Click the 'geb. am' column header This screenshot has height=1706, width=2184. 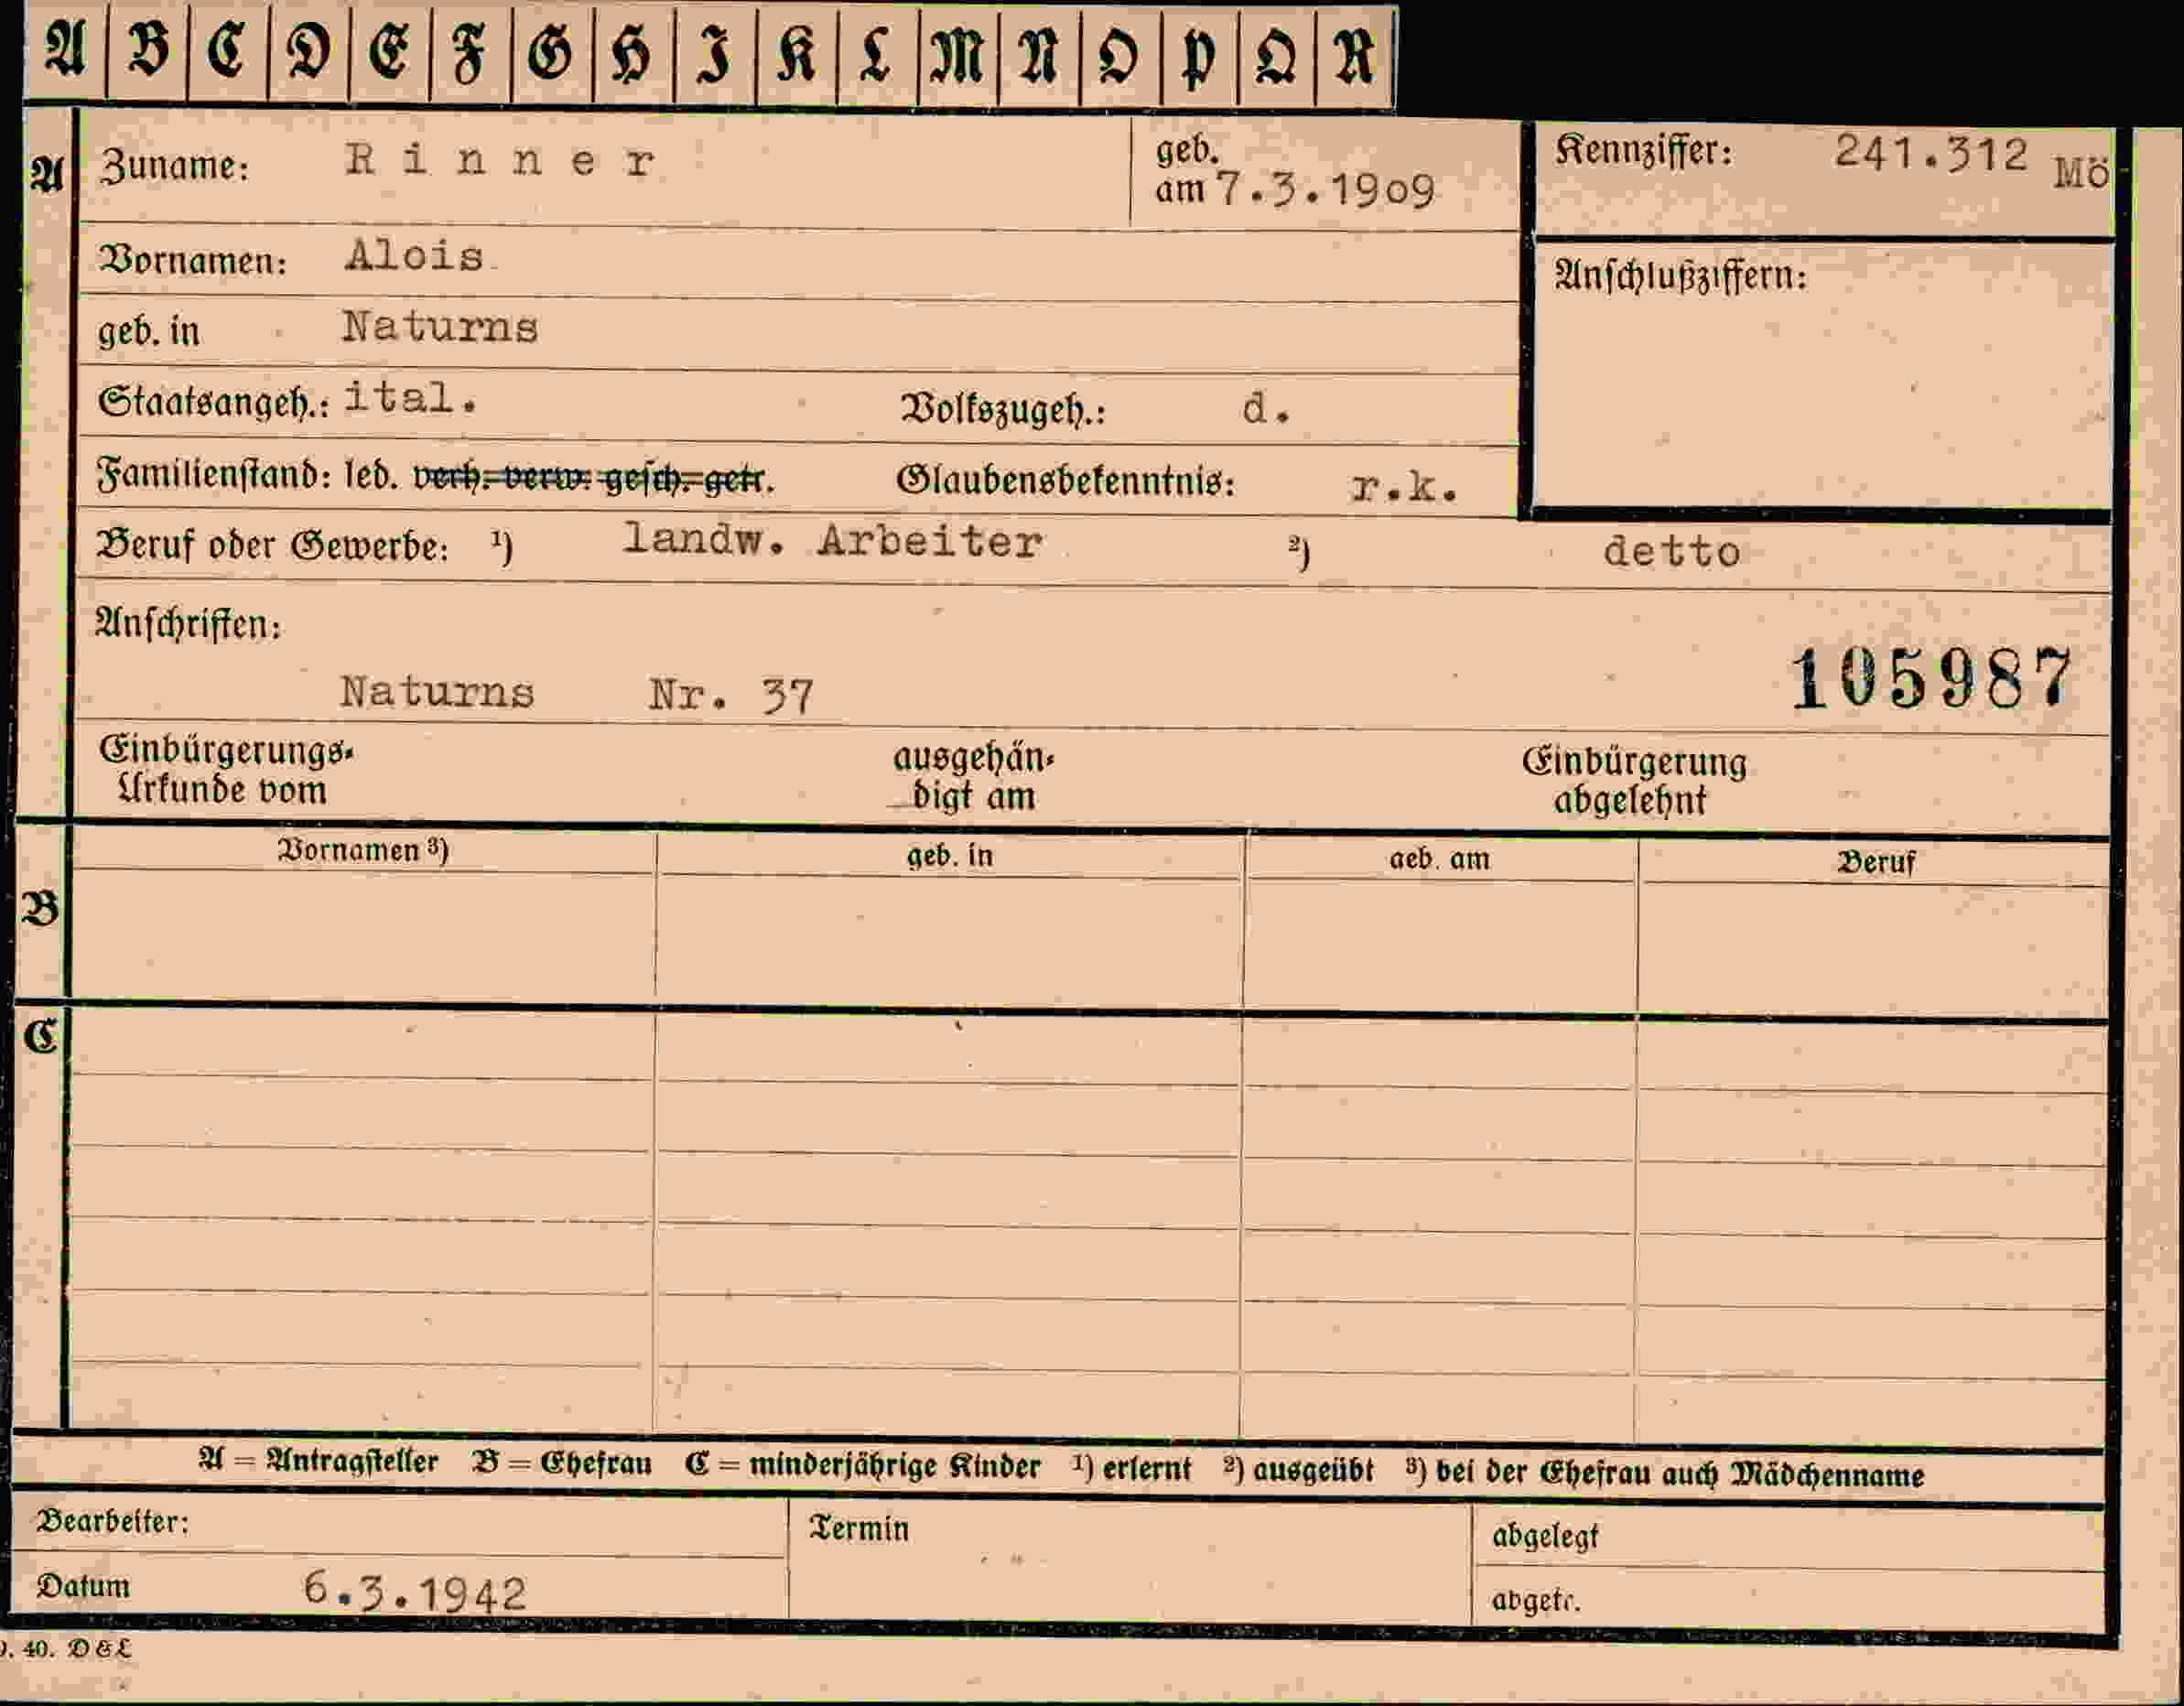click(1439, 859)
